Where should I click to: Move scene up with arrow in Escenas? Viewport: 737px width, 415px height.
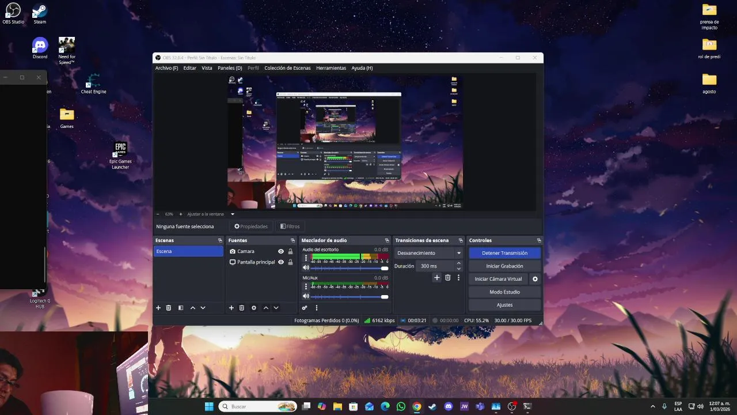coord(193,308)
